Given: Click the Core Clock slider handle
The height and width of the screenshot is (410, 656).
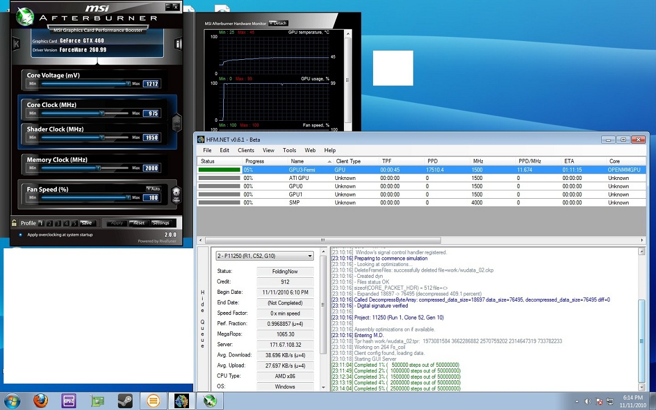Looking at the screenshot, I should point(102,113).
